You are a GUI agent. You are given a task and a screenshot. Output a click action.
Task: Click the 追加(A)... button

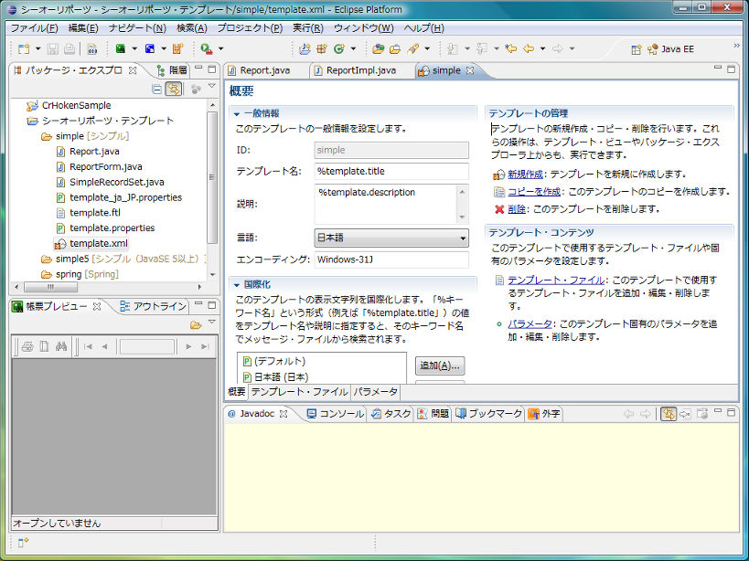[440, 365]
